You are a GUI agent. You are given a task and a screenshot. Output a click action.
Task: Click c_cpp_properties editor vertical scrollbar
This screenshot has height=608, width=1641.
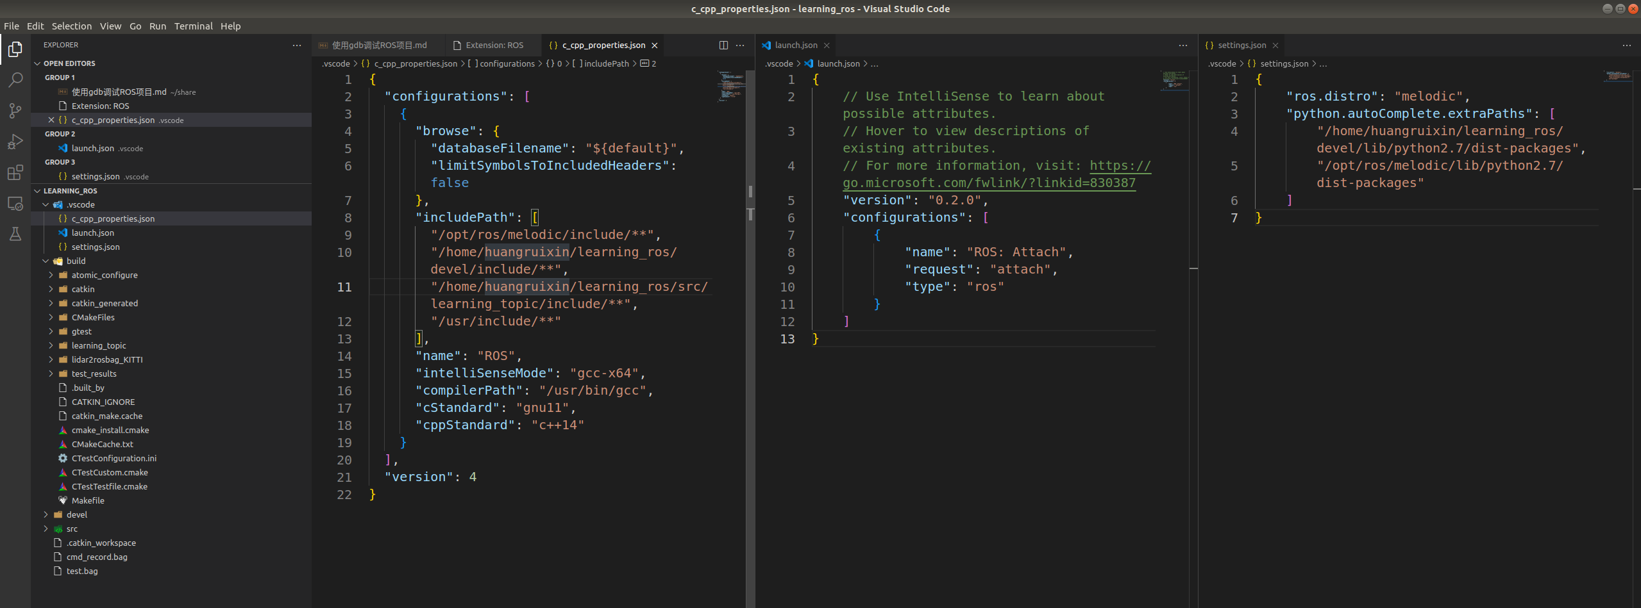[x=750, y=338]
